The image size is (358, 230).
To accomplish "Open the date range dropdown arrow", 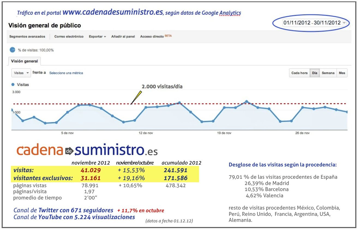I will coord(344,23).
